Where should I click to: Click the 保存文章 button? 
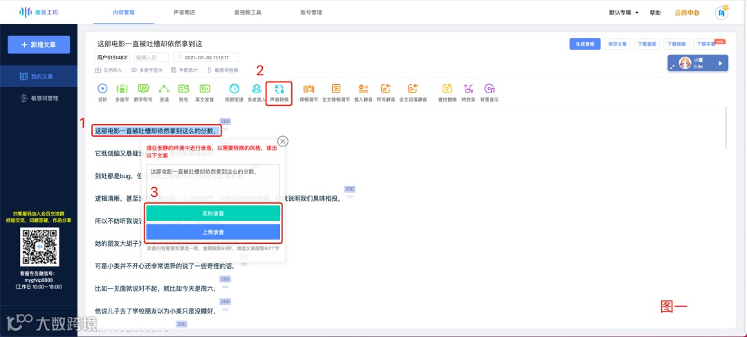(x=618, y=44)
